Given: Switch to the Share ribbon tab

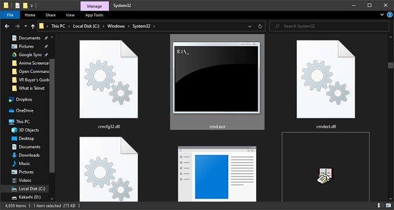Looking at the screenshot, I should 50,15.
